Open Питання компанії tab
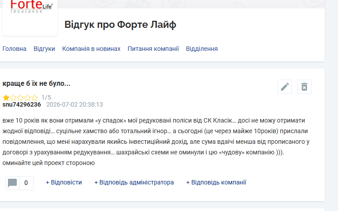Image resolution: width=338 pixels, height=211 pixels. pyautogui.click(x=153, y=49)
